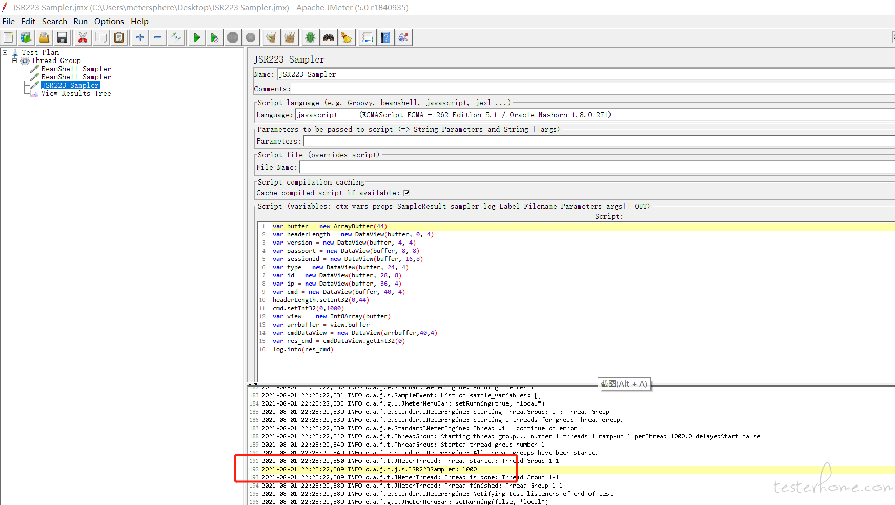Click the small arrows on the log splitter
The image size is (895, 505).
(253, 385)
